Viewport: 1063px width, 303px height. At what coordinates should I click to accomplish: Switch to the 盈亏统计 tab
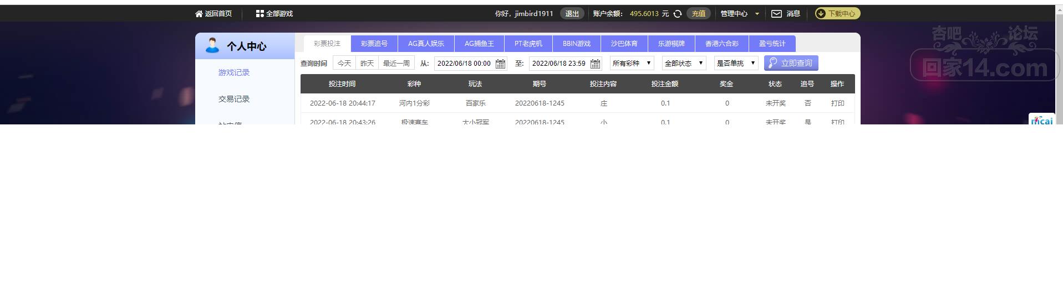(772, 44)
